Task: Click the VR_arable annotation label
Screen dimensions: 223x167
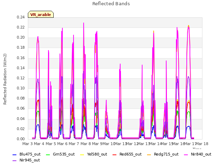Action: point(41,14)
